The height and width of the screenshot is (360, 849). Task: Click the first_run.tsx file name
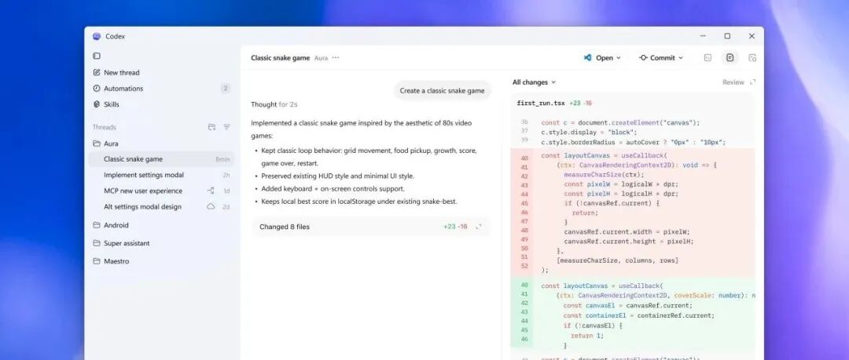[540, 103]
